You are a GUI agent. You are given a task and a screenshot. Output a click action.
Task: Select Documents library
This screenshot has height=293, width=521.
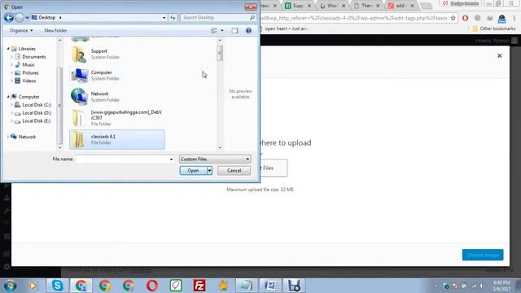click(34, 57)
